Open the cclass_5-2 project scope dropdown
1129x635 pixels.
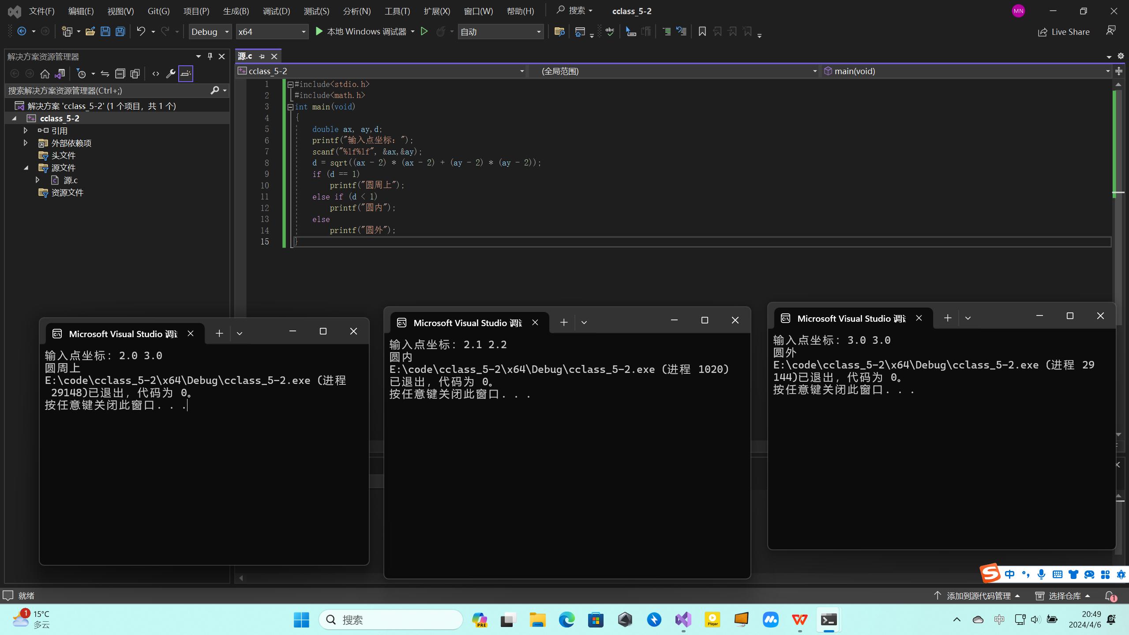(x=381, y=71)
